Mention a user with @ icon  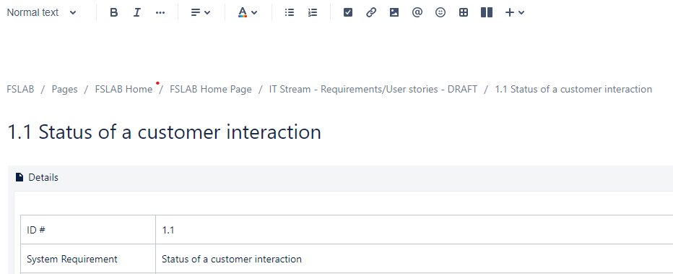[417, 12]
